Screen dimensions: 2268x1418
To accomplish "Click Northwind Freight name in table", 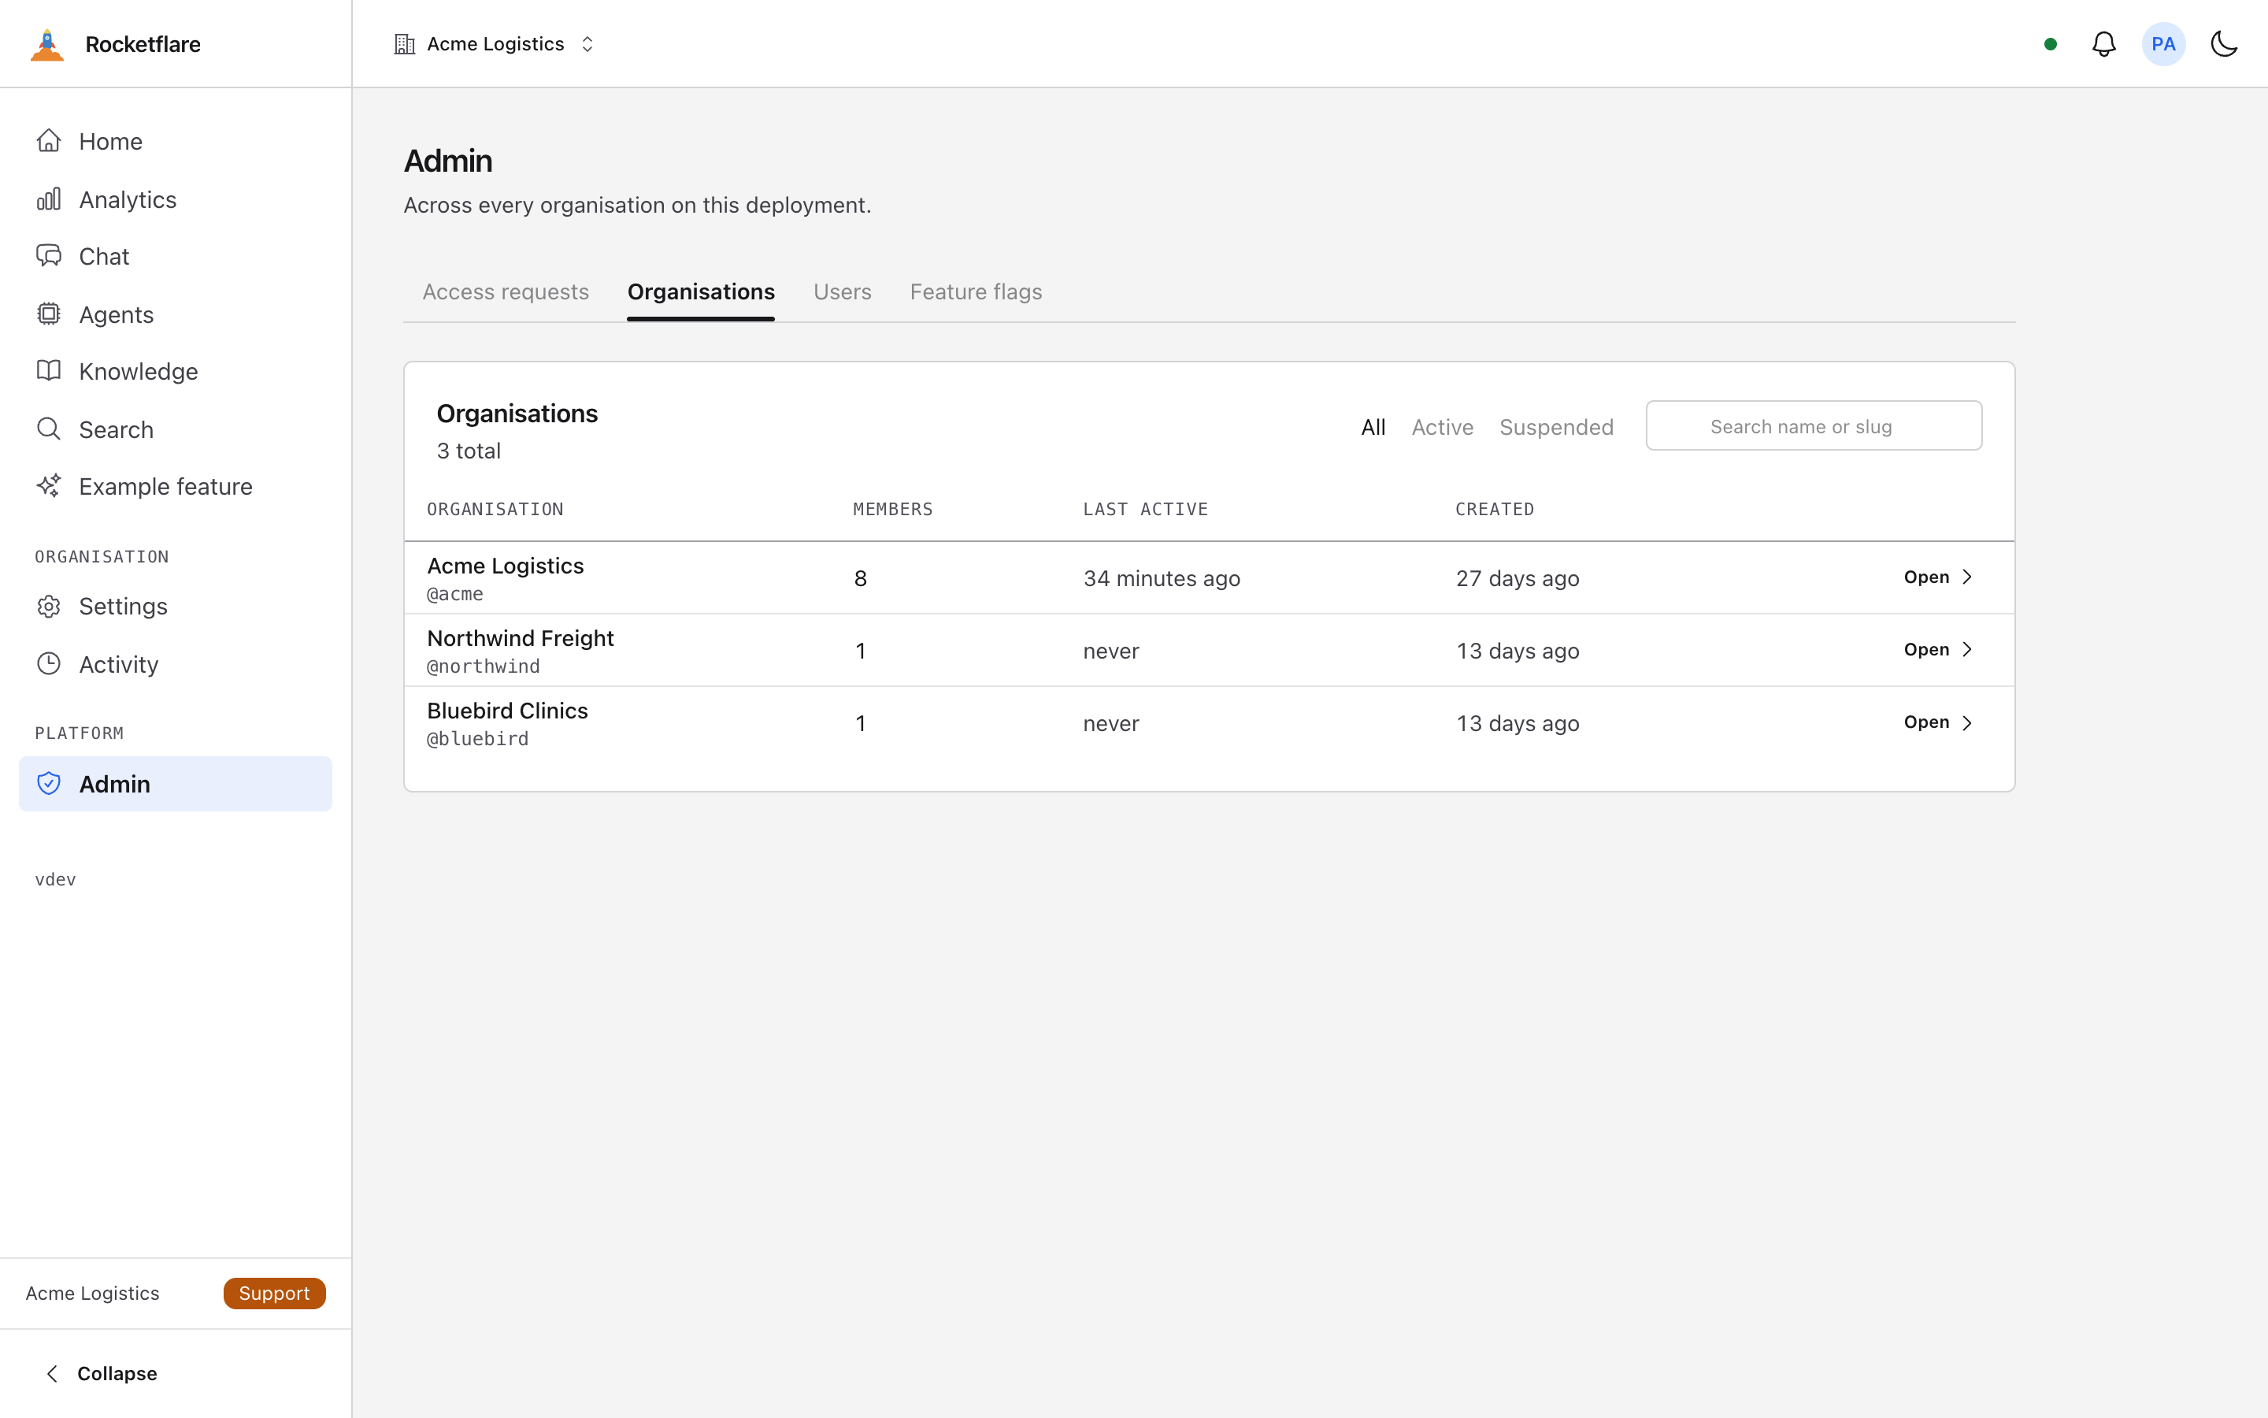I will coord(520,638).
